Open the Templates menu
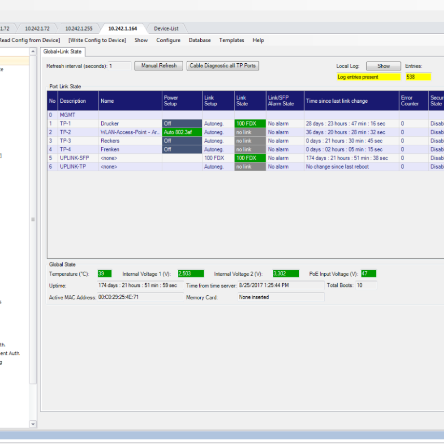The height and width of the screenshot is (444, 444). (x=231, y=40)
